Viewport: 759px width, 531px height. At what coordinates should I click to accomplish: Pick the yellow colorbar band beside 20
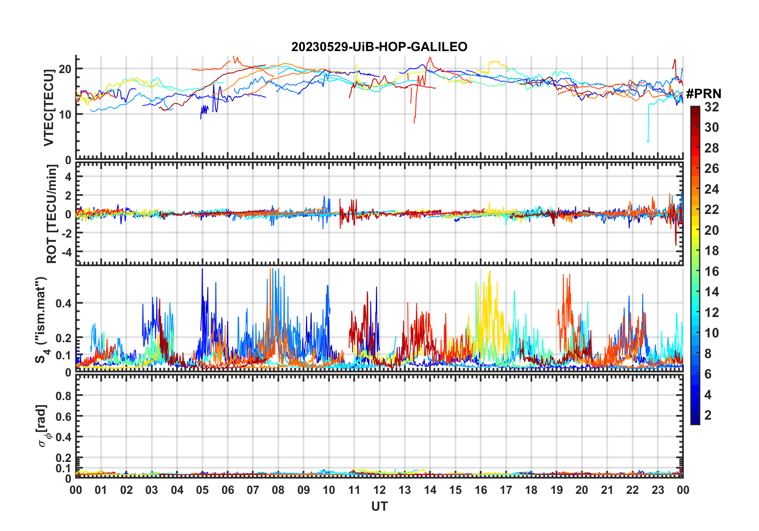pyautogui.click(x=695, y=230)
